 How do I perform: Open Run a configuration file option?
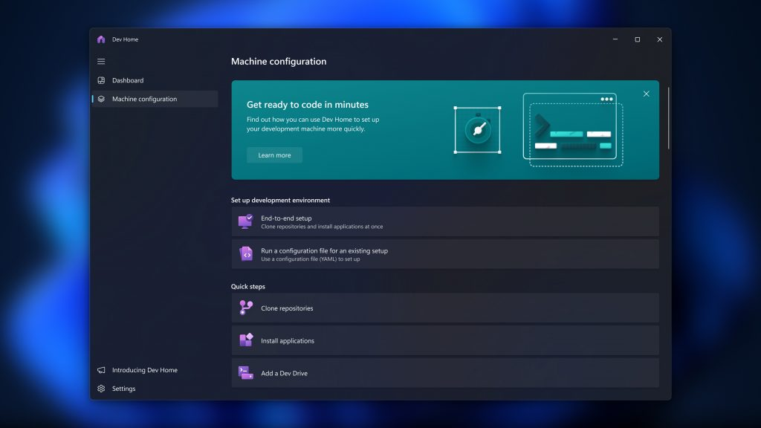(444, 253)
